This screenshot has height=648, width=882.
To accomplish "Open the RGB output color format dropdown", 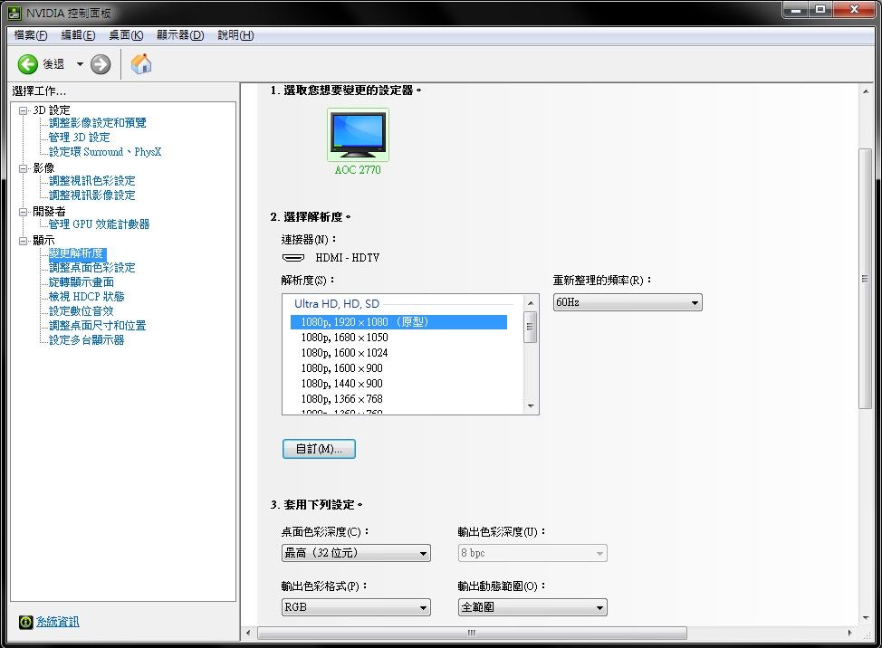I will coord(356,607).
